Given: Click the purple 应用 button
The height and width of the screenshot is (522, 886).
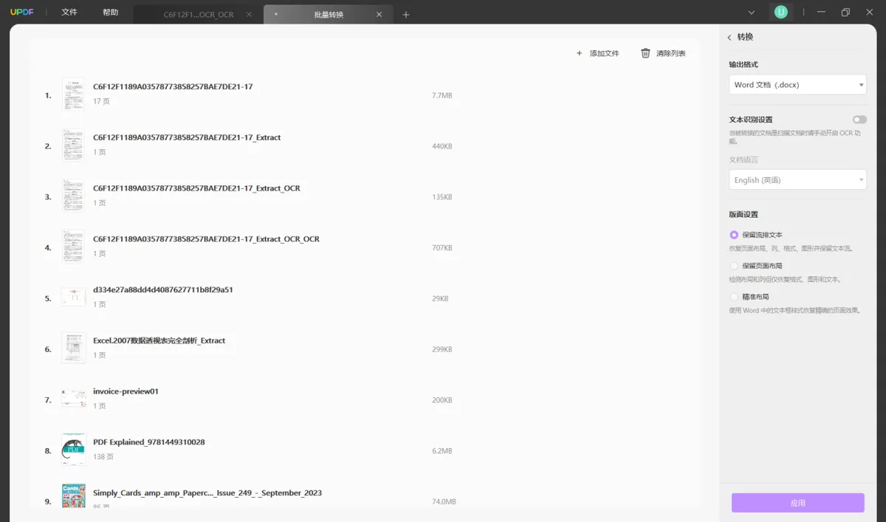Looking at the screenshot, I should pos(797,503).
